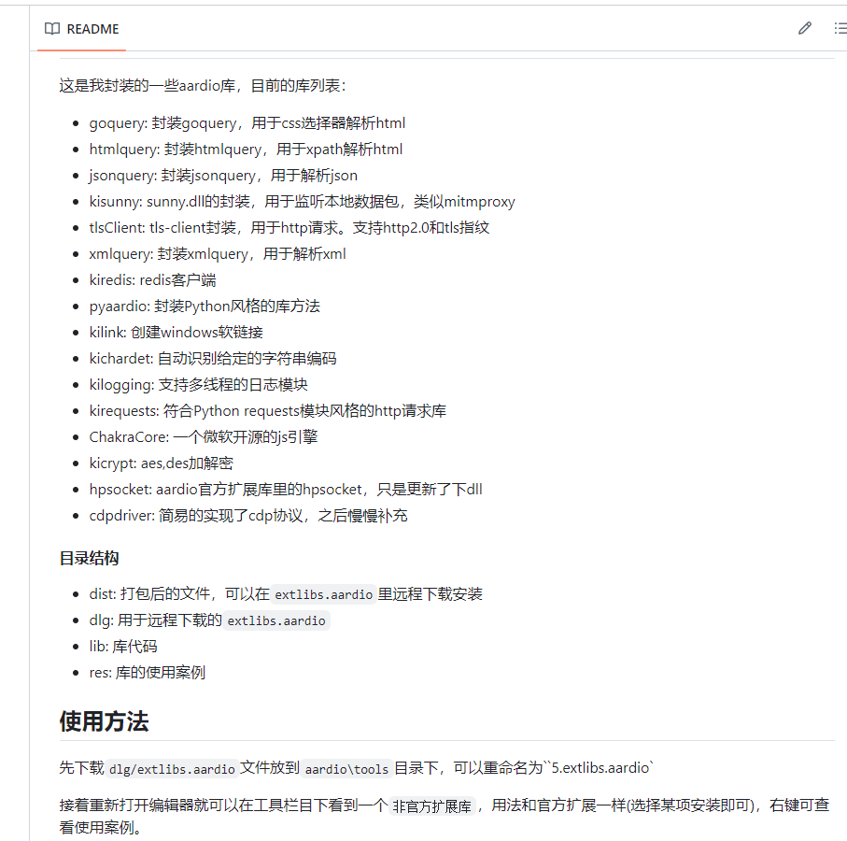This screenshot has width=847, height=841.
Task: Select the 'hpsocket' list entry
Action: click(285, 489)
